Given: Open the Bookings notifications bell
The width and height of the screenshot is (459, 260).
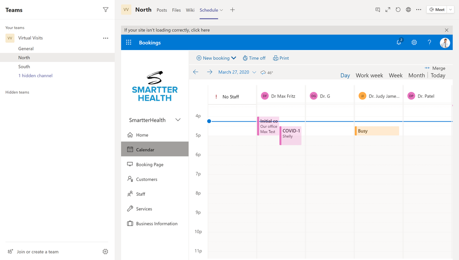Looking at the screenshot, I should tap(399, 42).
